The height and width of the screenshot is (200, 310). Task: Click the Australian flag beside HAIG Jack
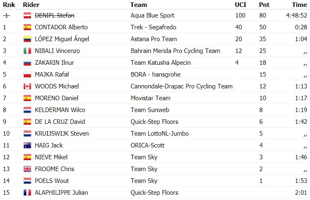pos(27,145)
